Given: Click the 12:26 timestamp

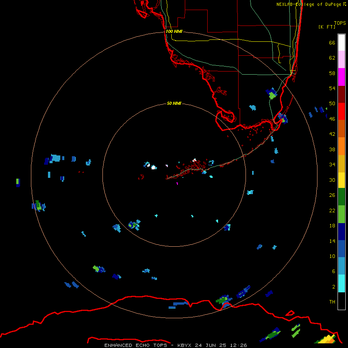Looking at the screenshot, I should [239, 345].
